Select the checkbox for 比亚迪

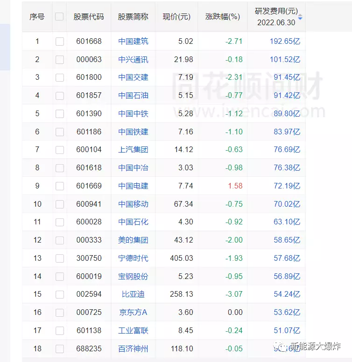click(60, 294)
